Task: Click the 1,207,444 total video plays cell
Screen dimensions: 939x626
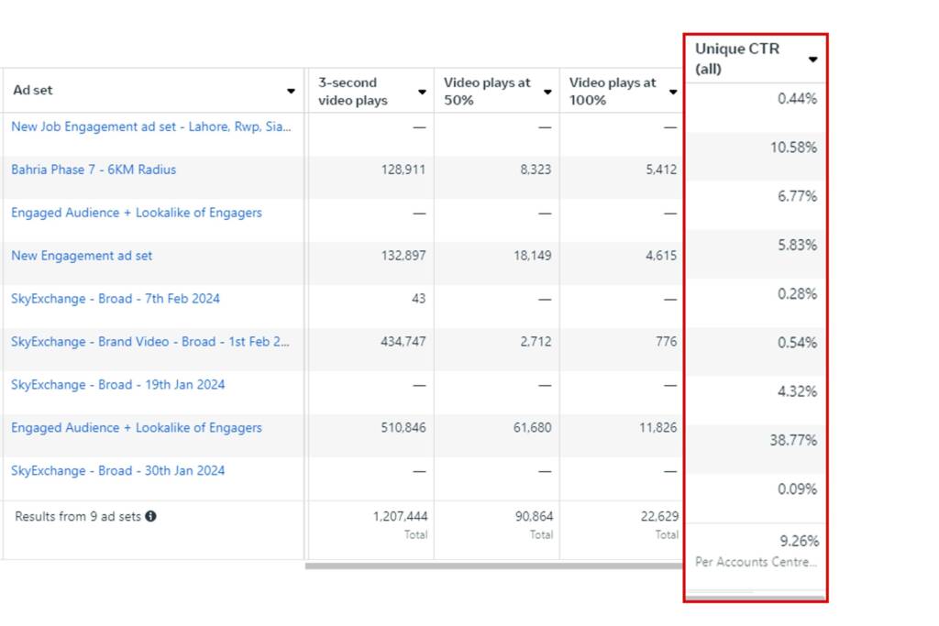Action: point(402,517)
